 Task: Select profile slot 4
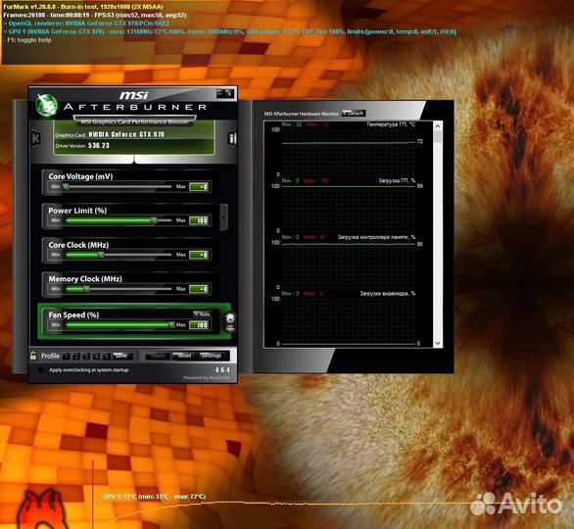coord(96,356)
